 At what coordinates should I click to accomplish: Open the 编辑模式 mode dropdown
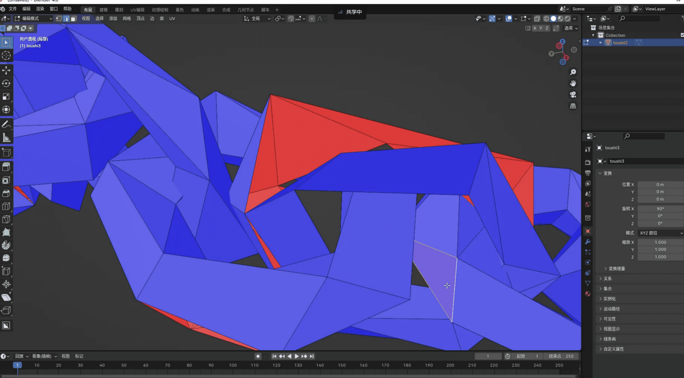pyautogui.click(x=33, y=19)
